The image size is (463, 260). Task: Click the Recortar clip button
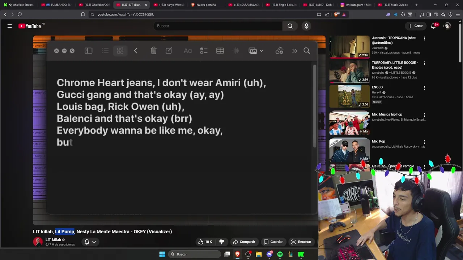(301, 242)
